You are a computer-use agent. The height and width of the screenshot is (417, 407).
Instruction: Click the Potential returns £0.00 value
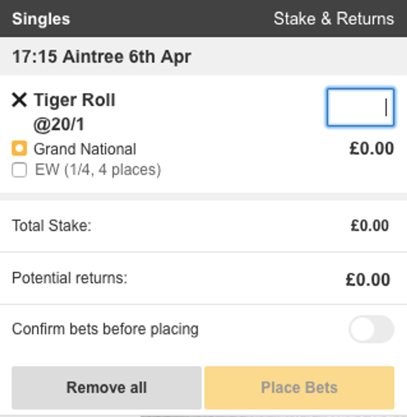pos(368,280)
